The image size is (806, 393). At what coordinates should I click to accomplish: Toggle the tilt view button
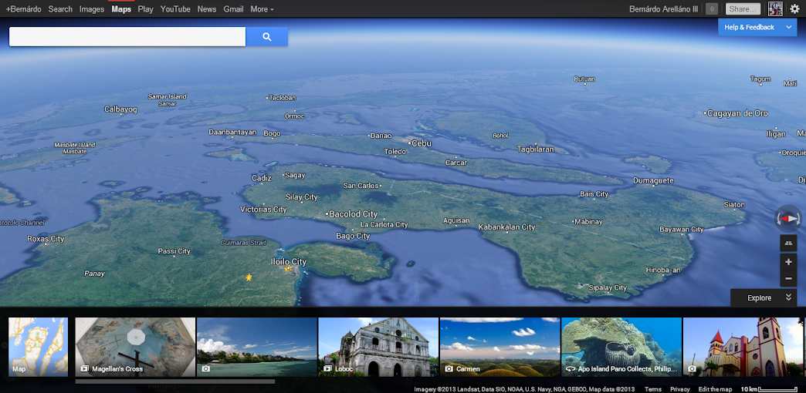tap(788, 244)
